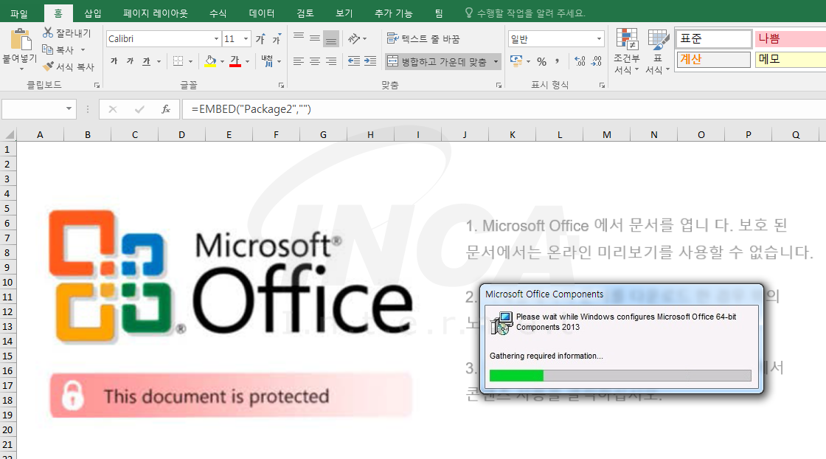The width and height of the screenshot is (826, 459).
Task: Click the formula bar with EMBED formula
Action: tap(504, 109)
